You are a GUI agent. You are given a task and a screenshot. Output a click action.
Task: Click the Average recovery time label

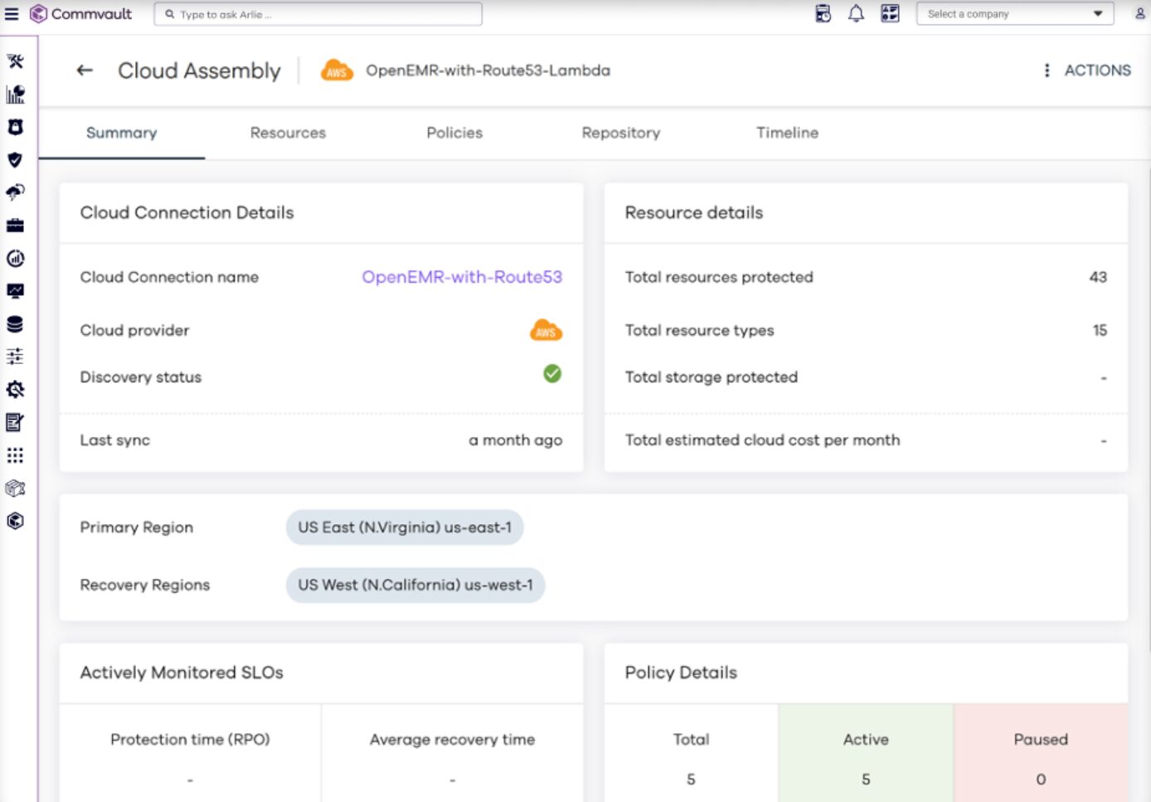pos(452,739)
